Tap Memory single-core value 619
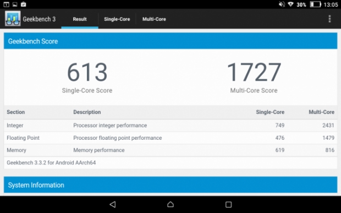This screenshot has height=213, width=341. (x=280, y=150)
